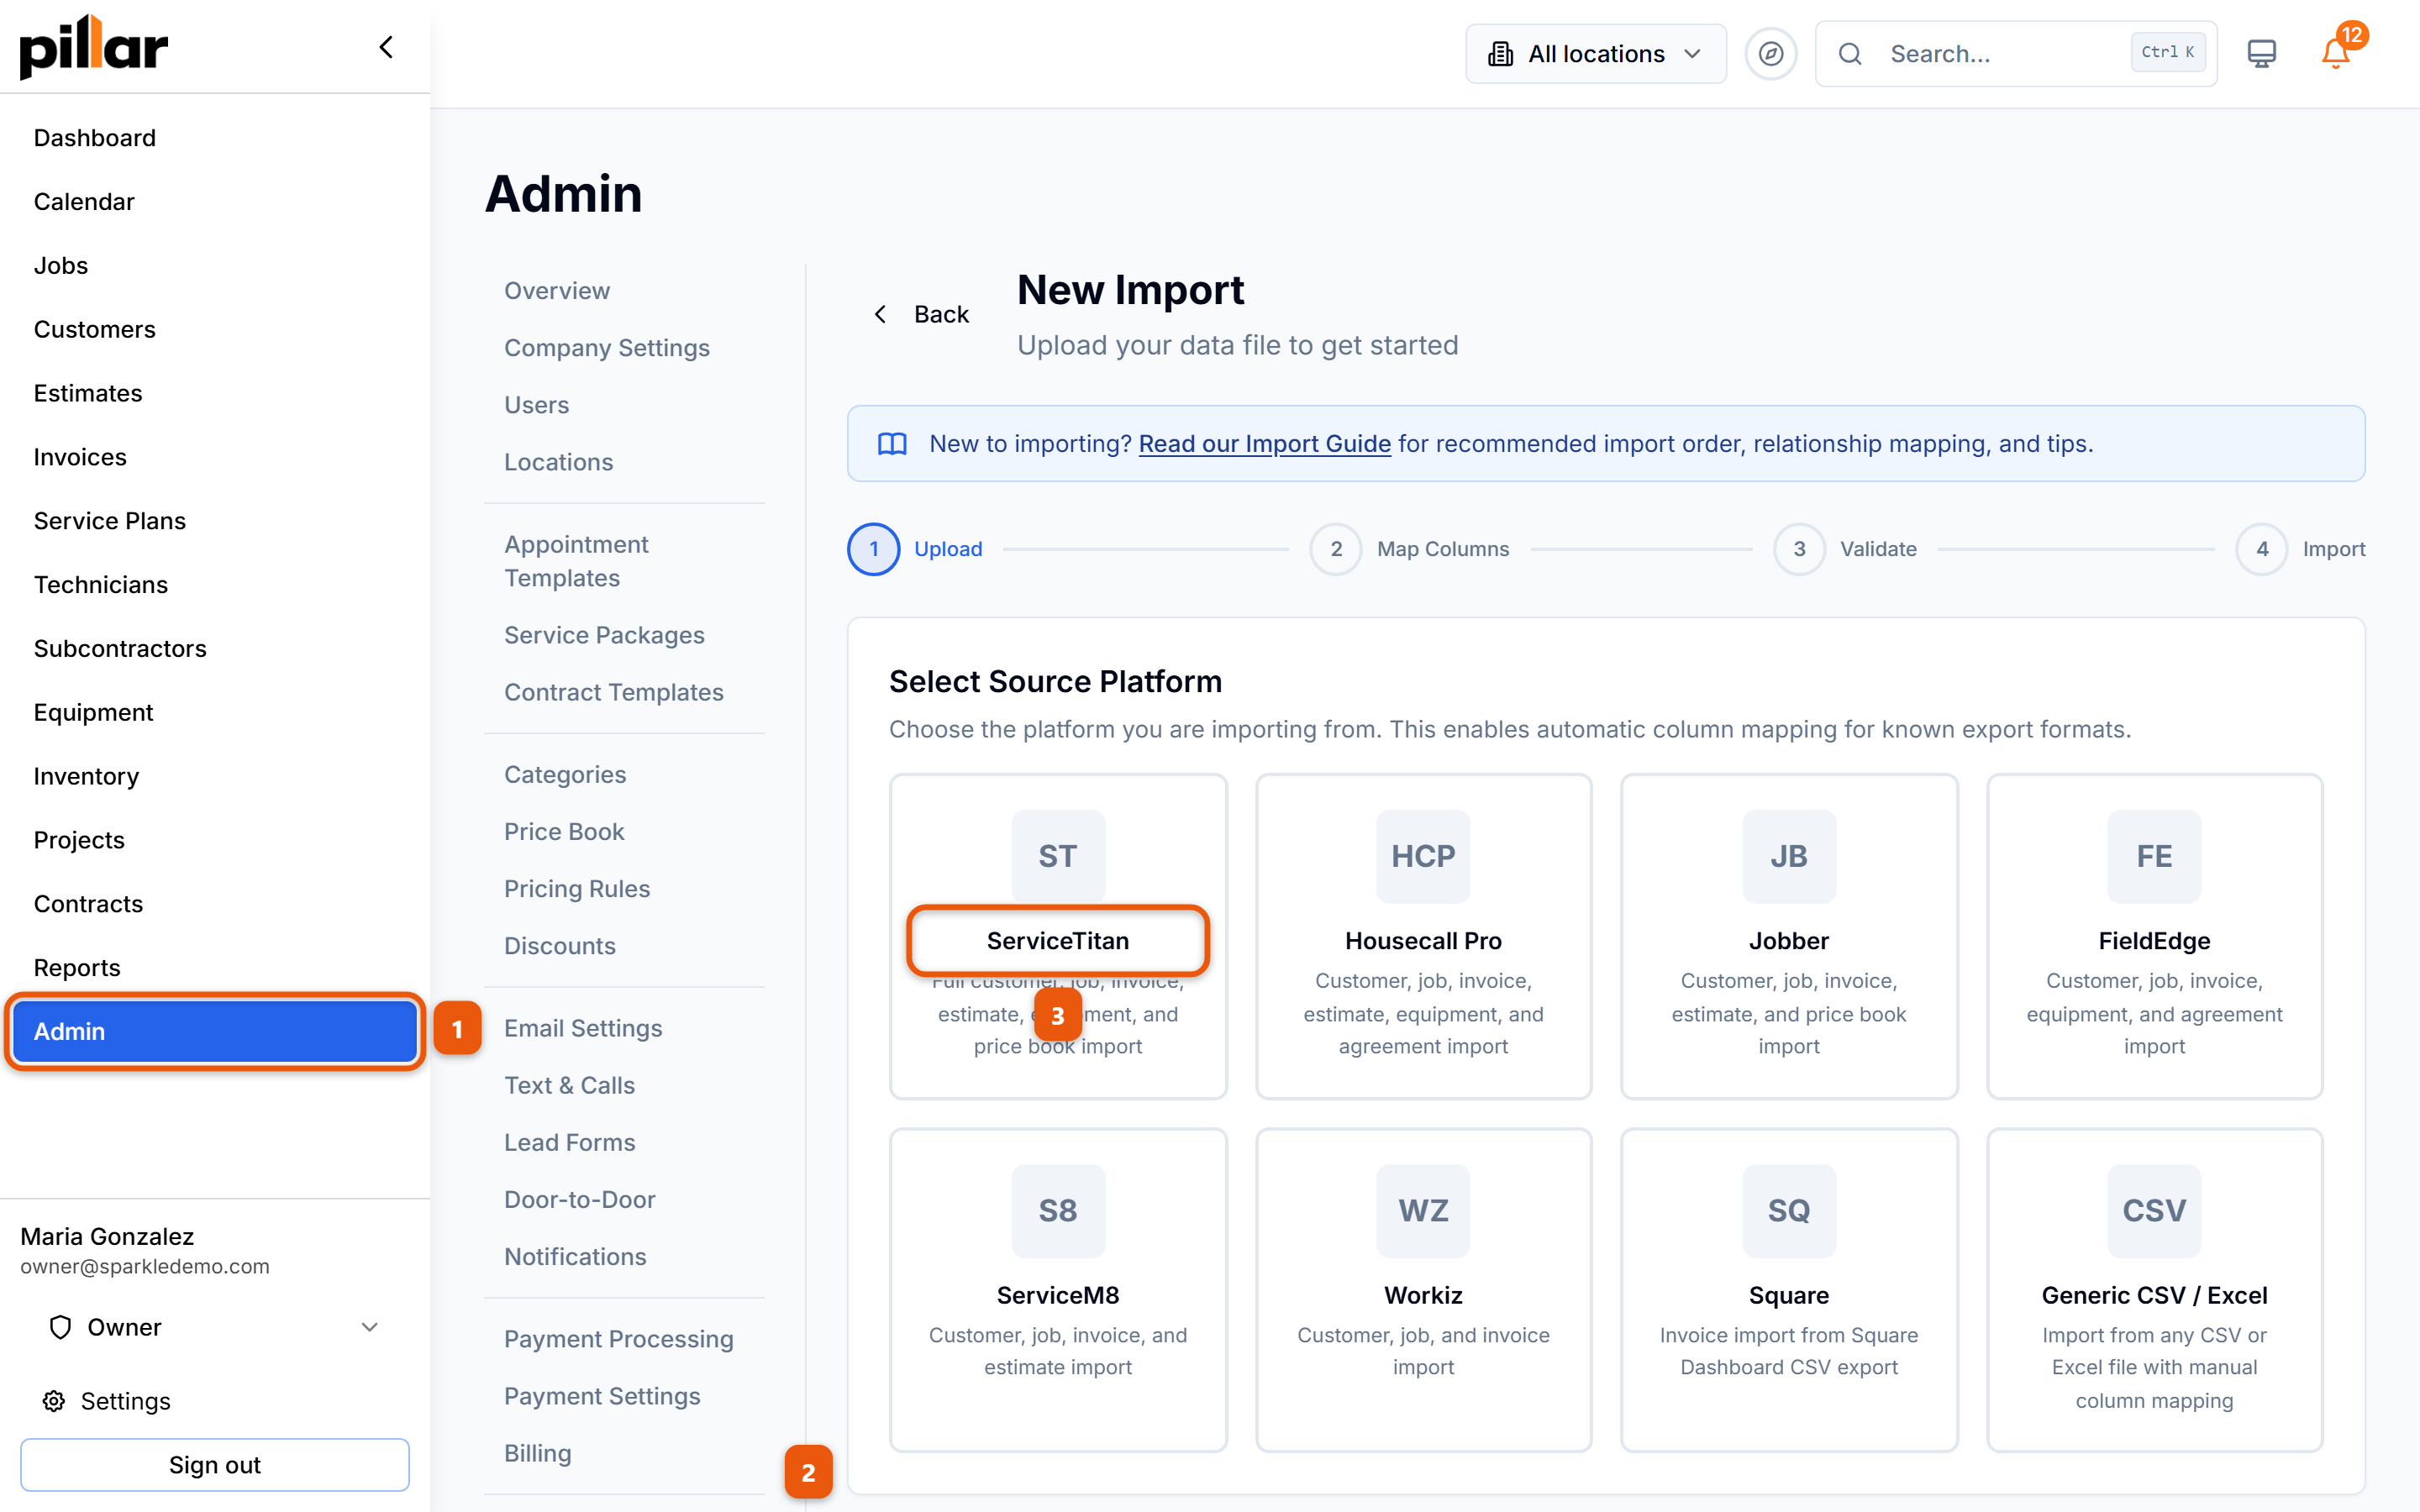Click step 4 Import
This screenshot has height=1512, width=2420.
[x=2300, y=549]
